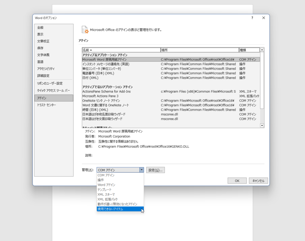Open the リボンのユーザー設定 category
This screenshot has width=305, height=241.
click(54, 84)
